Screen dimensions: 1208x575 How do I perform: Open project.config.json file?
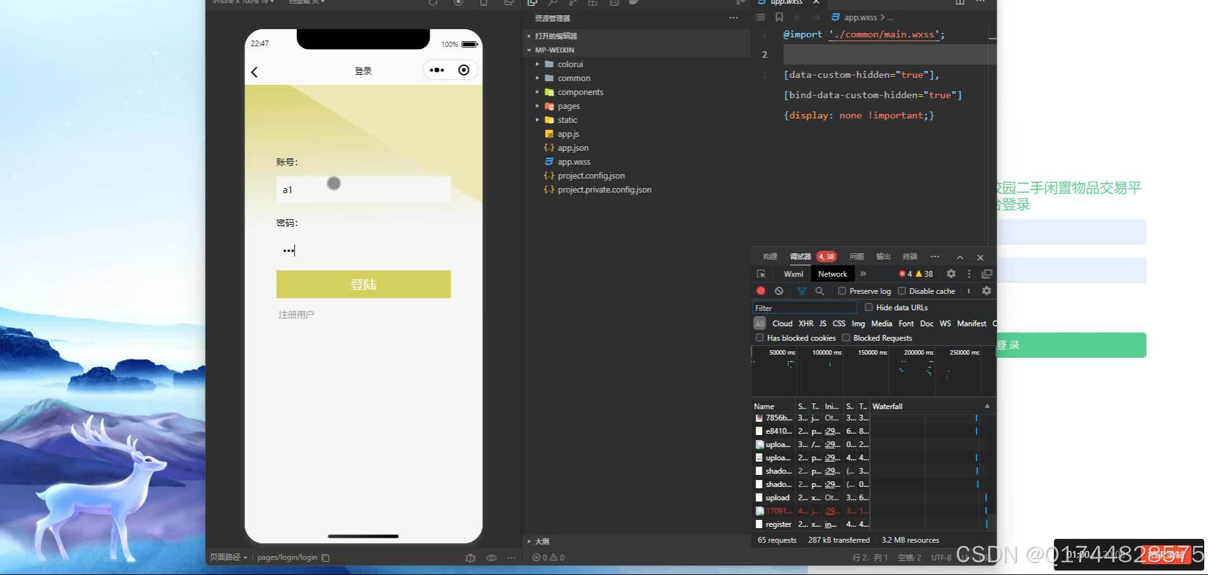click(x=591, y=175)
